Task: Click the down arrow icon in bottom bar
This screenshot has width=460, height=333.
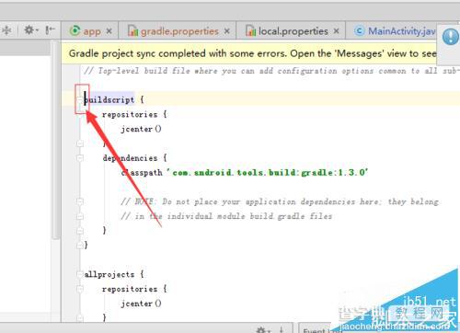Action: (282, 330)
